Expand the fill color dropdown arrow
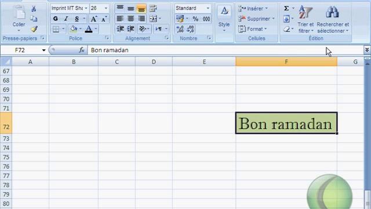Image resolution: width=371 pixels, height=209 pixels. tap(80, 29)
